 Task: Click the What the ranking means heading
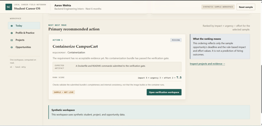(x=207, y=39)
